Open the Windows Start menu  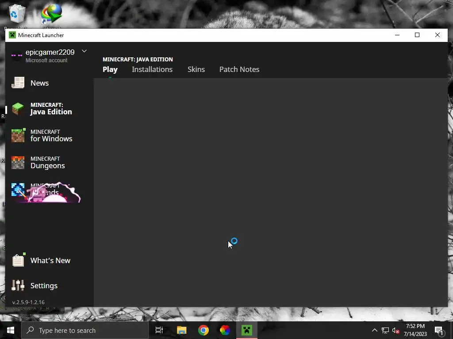[11, 330]
